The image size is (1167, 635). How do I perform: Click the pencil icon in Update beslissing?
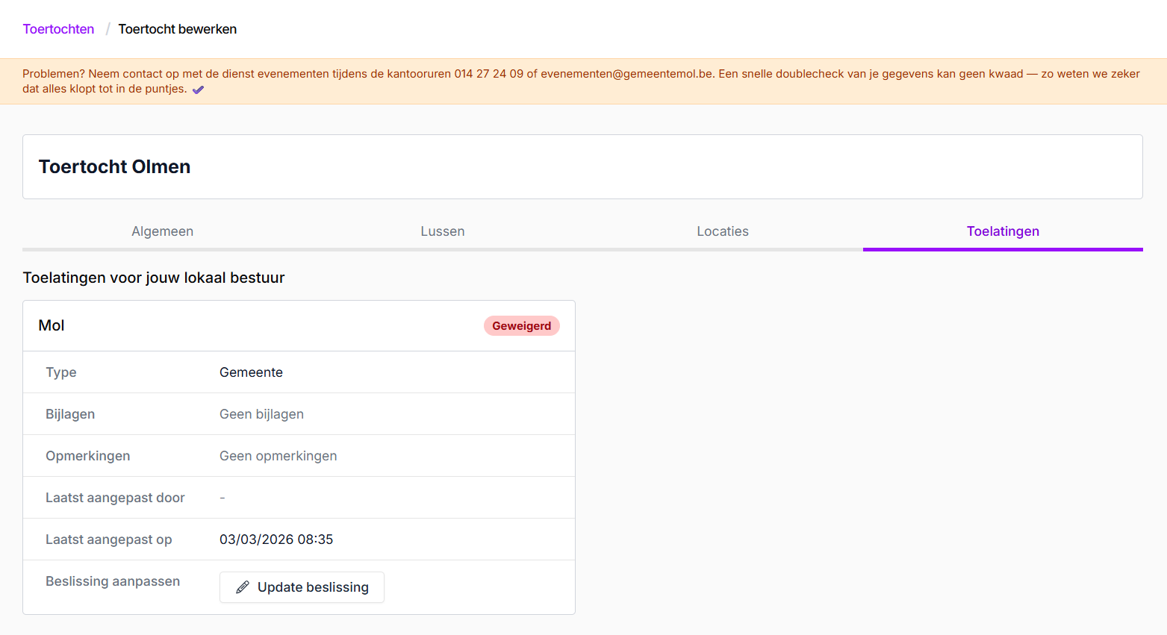243,587
